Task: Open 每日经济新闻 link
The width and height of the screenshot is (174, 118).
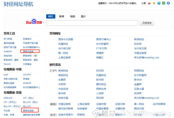Action: tap(66, 109)
